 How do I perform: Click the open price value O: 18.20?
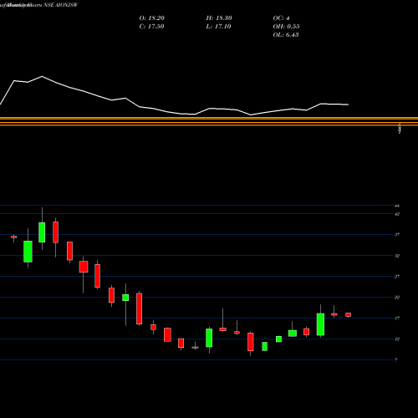[152, 18]
